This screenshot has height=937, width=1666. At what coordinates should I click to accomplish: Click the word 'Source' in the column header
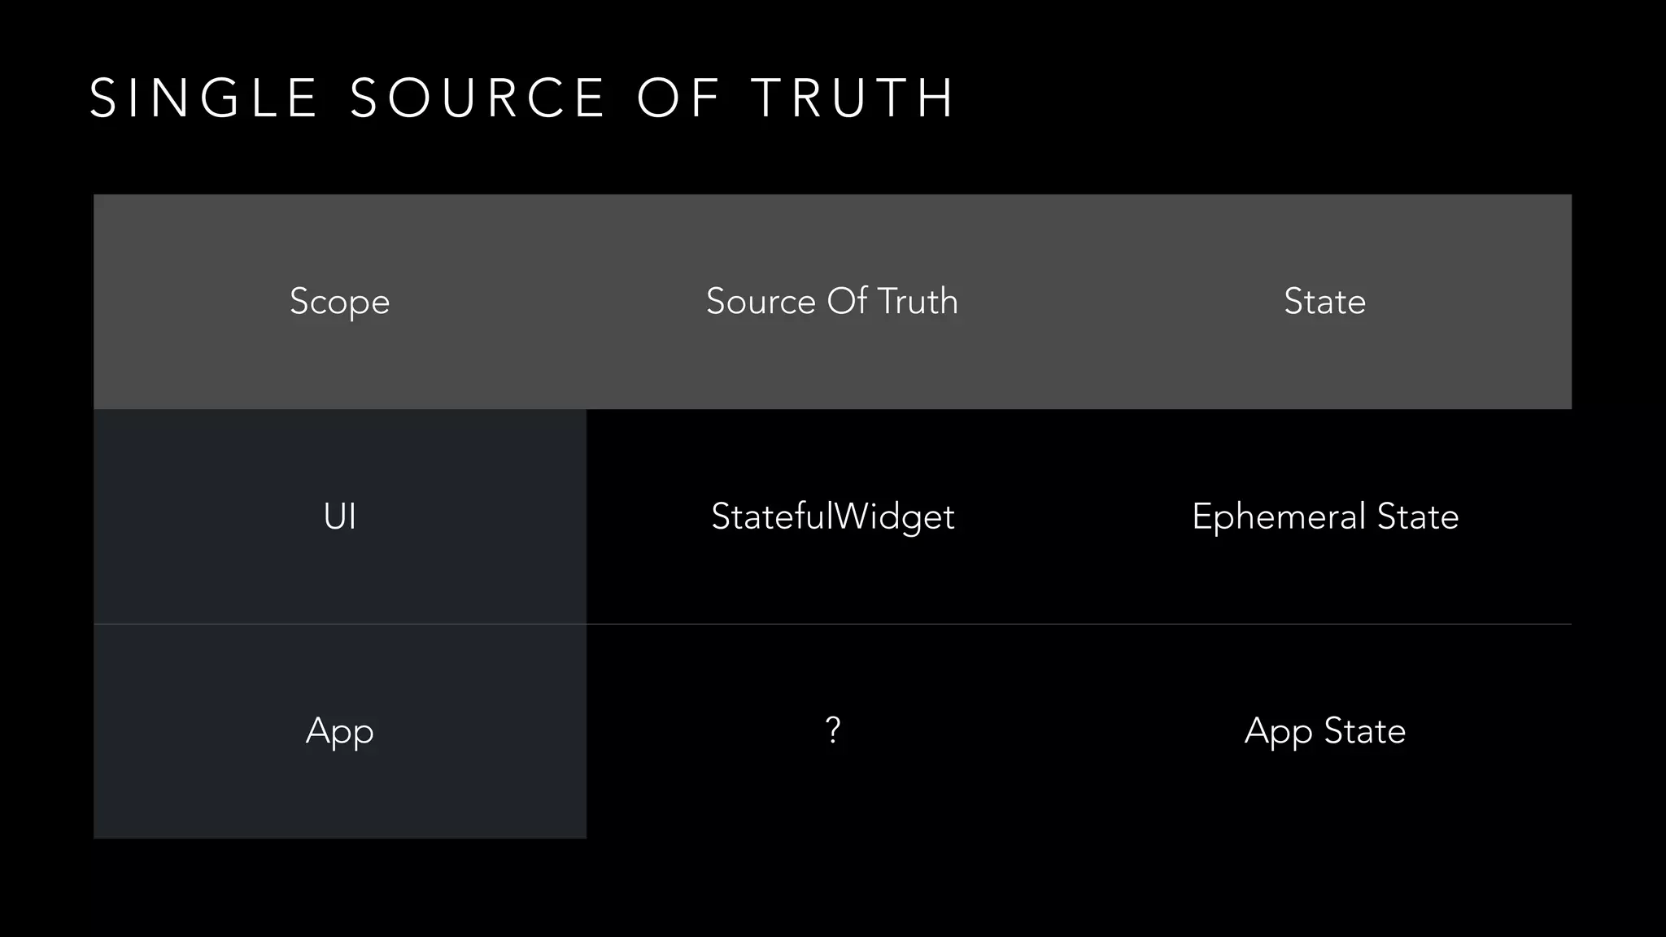coord(761,302)
